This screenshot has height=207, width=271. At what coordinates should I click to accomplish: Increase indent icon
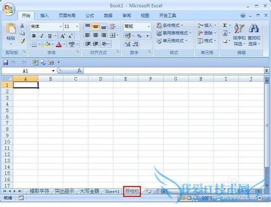point(95,43)
